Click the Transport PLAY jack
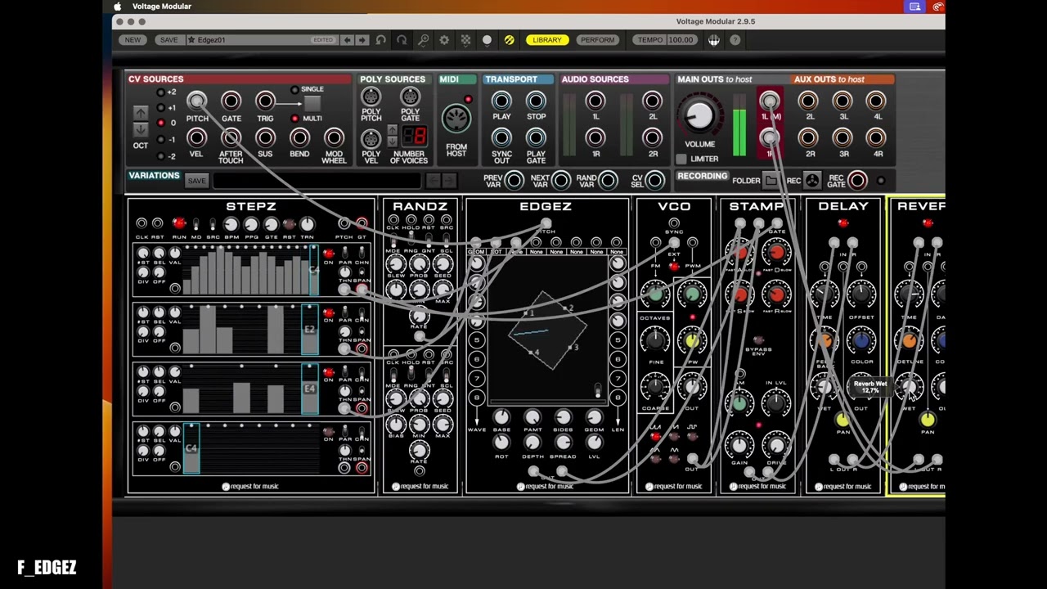Viewport: 1047px width, 589px height. pyautogui.click(x=501, y=101)
